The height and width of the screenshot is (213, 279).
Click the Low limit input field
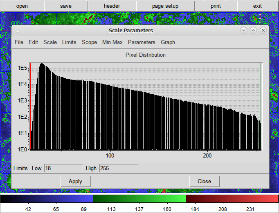(63, 168)
